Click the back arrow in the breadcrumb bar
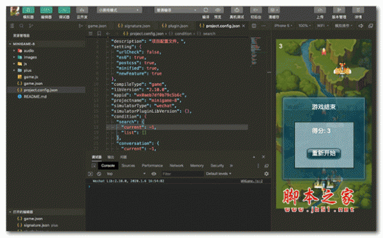Image resolution: width=383 pixels, height=238 pixels. 109,33
